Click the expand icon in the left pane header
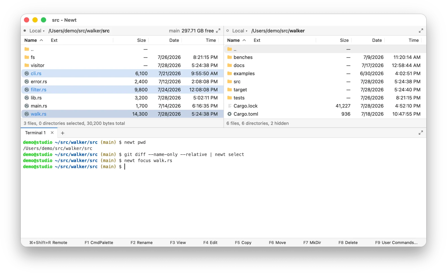Screen dimensions: 447x274 click(x=218, y=31)
